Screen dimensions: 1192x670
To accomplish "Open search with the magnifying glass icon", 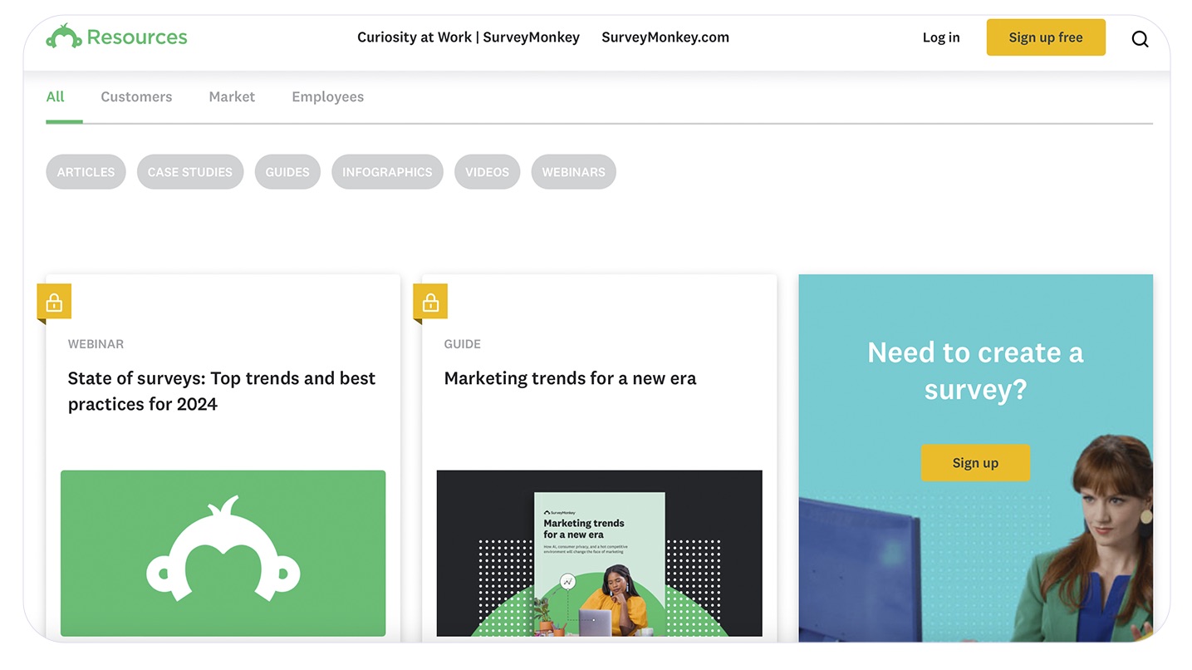I will (x=1140, y=38).
